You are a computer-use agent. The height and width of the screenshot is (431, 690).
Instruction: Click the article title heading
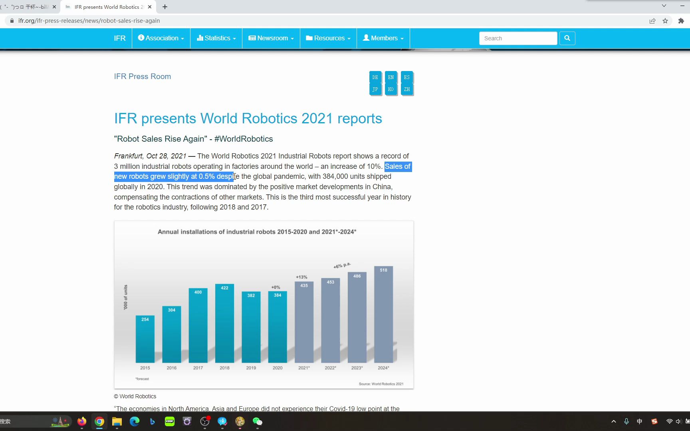pyautogui.click(x=248, y=119)
